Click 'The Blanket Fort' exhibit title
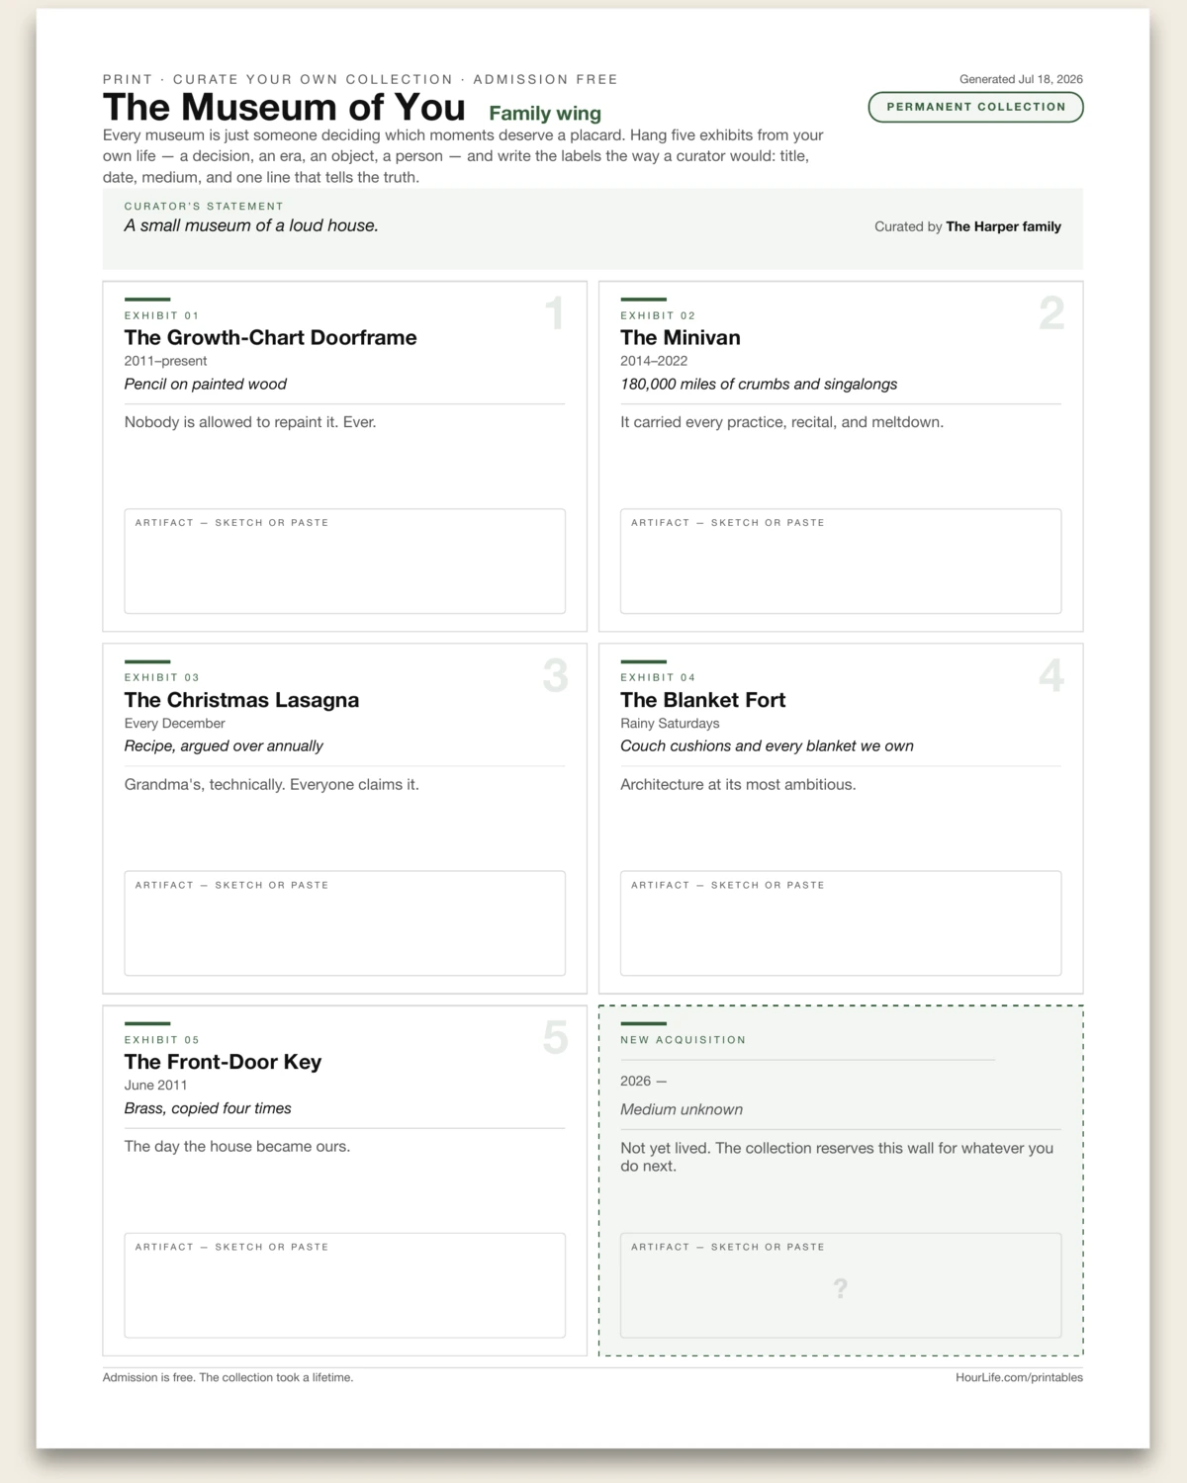Screen dimensions: 1187x1483 [702, 700]
